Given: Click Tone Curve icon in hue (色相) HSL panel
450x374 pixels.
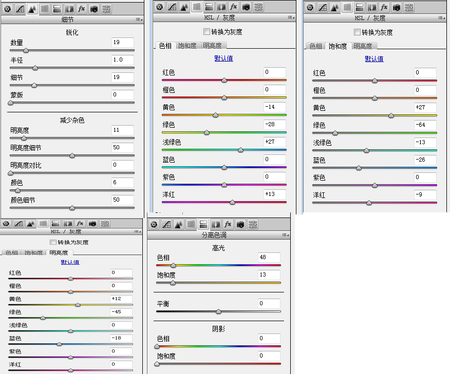Looking at the screenshot, I should tap(172, 7).
